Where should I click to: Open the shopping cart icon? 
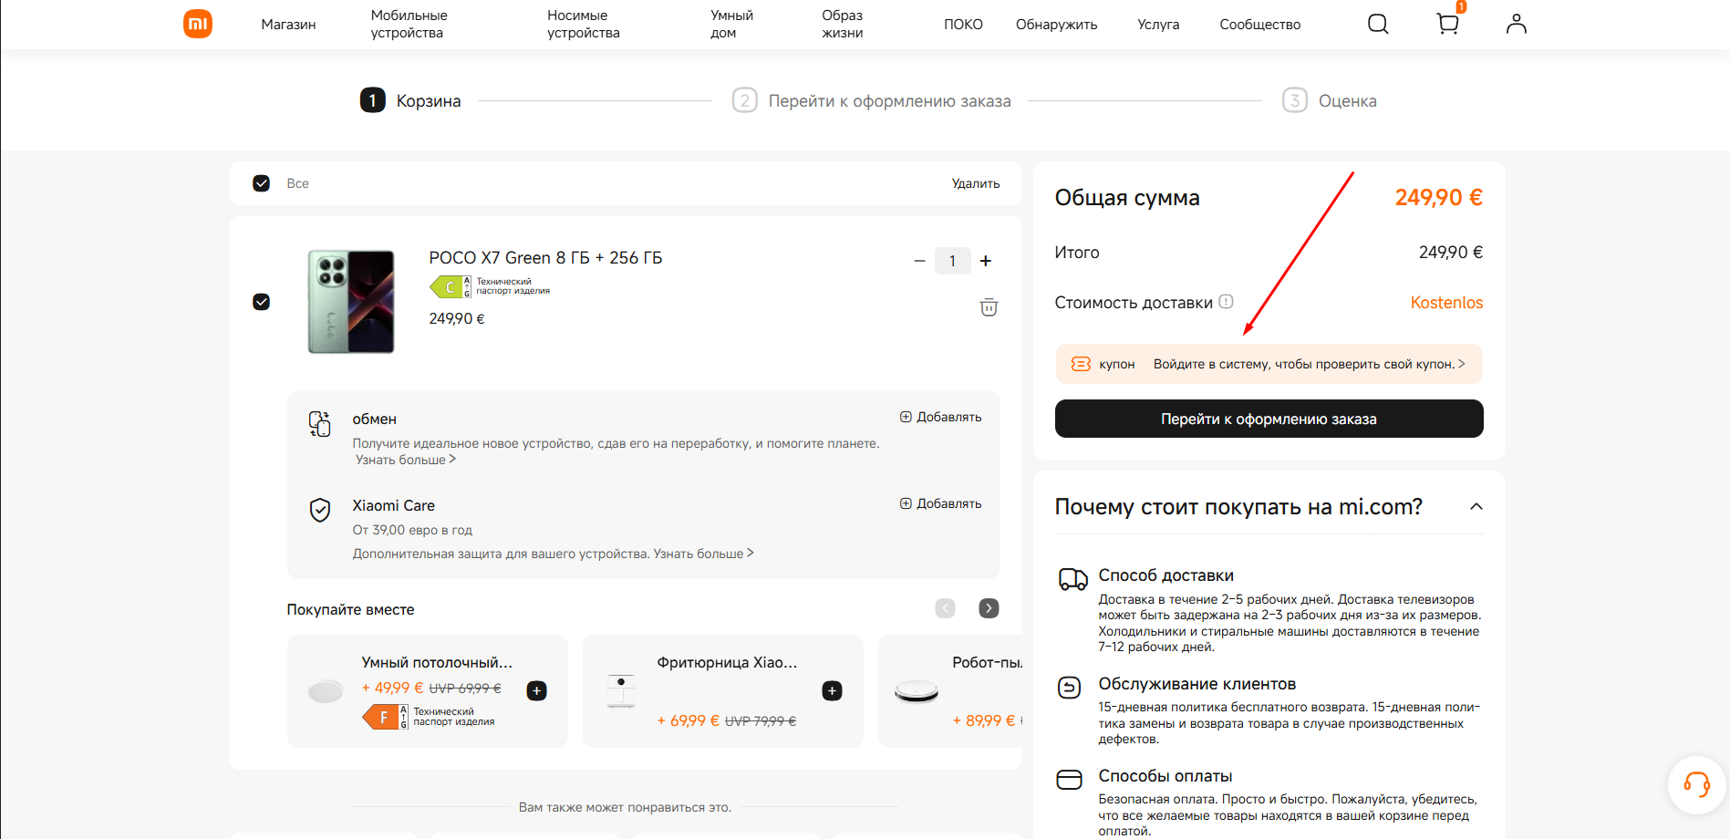pos(1447,24)
